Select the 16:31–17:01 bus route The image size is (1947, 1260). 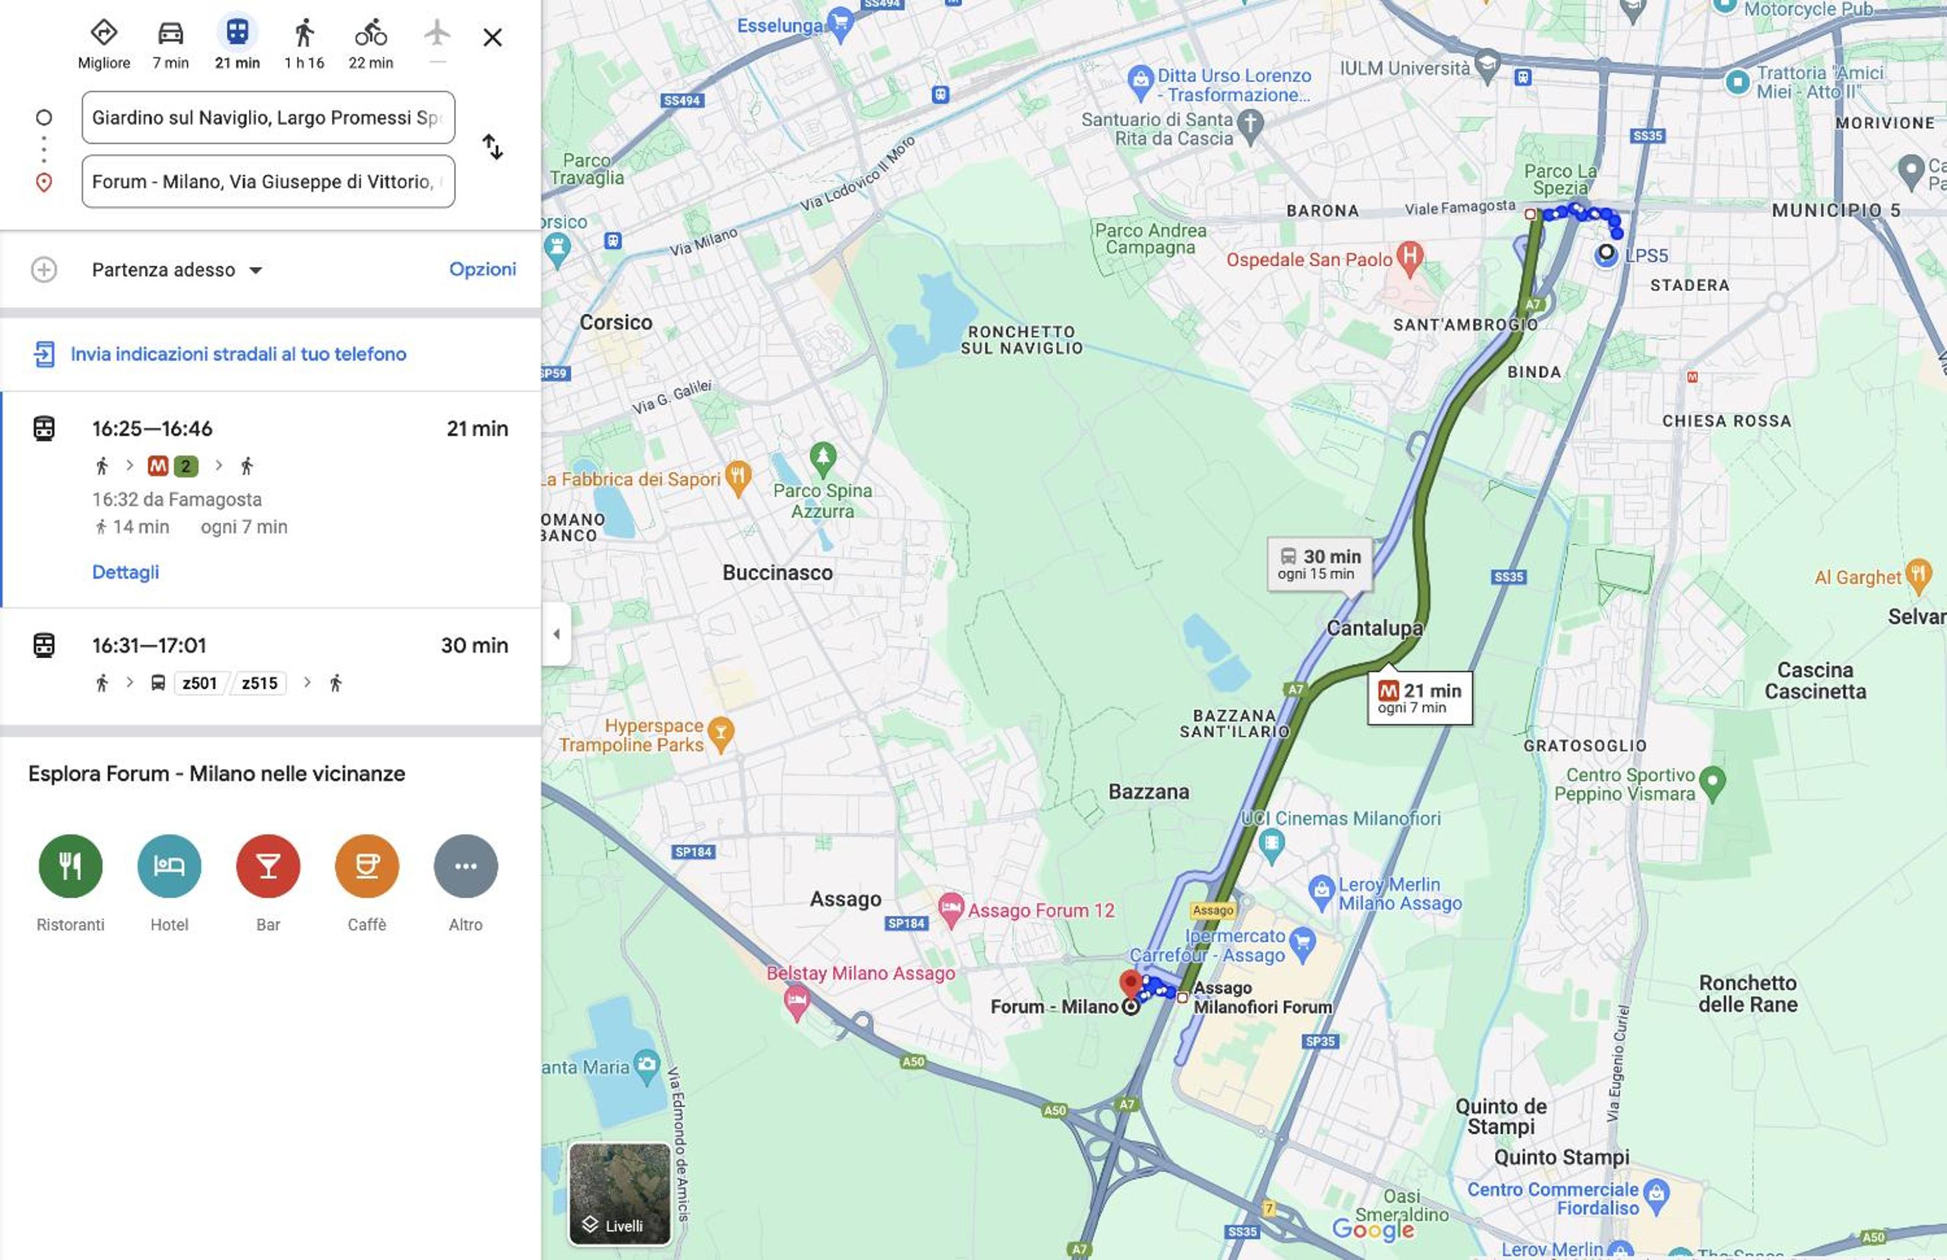coord(270,665)
